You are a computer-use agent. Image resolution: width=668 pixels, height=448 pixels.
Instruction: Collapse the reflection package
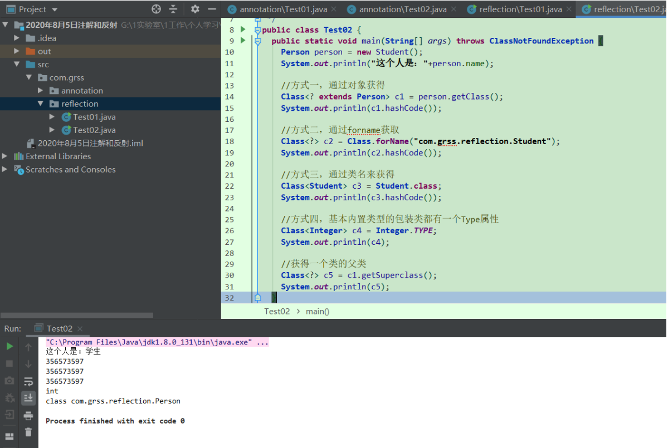[41, 104]
